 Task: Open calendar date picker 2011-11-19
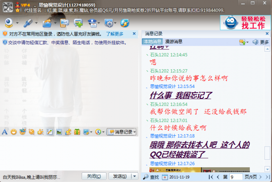point(165,177)
